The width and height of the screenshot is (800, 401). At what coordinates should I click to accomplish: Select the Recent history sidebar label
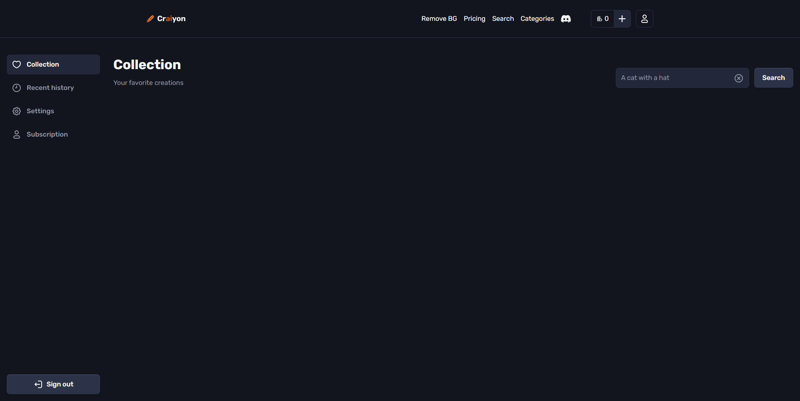(x=50, y=88)
